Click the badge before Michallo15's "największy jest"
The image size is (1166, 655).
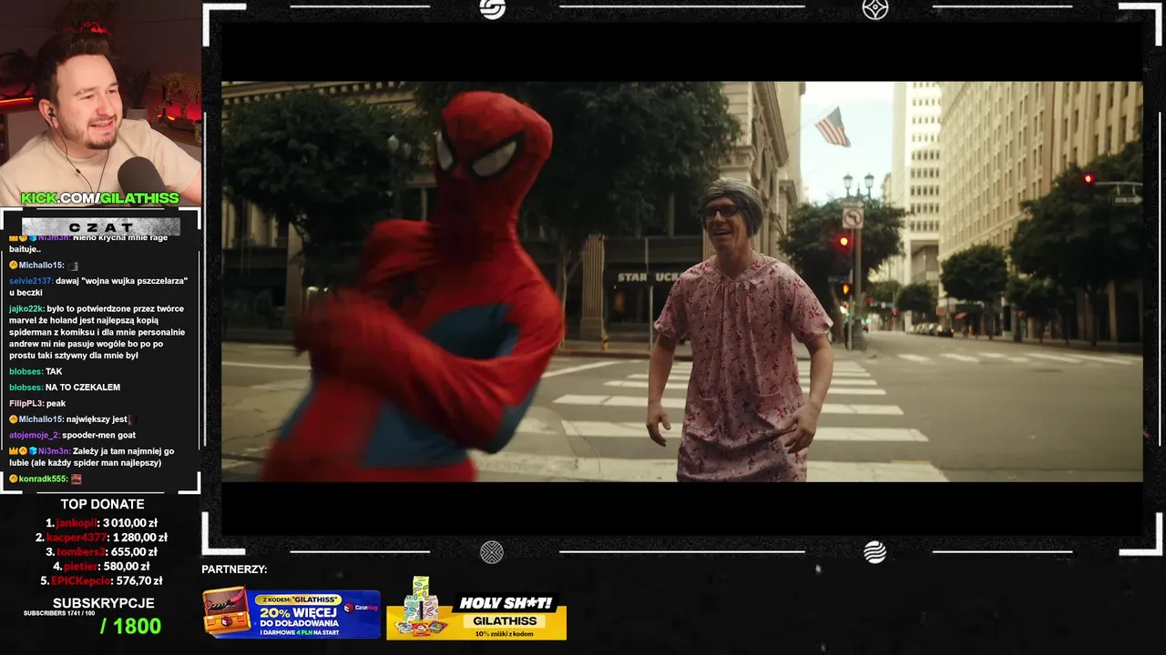click(x=14, y=419)
